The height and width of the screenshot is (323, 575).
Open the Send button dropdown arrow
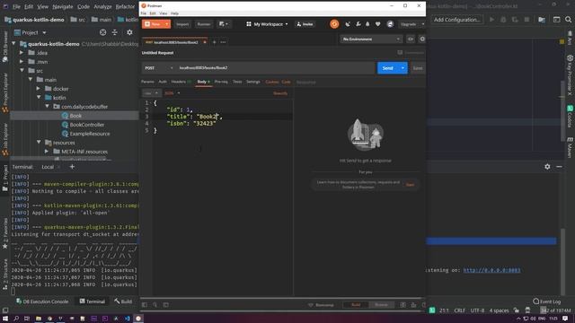coord(402,68)
